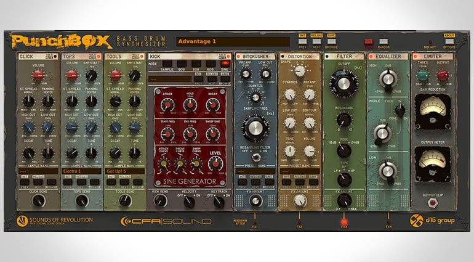Click the sine generator Level knob
474x262 pixels.
point(215,163)
